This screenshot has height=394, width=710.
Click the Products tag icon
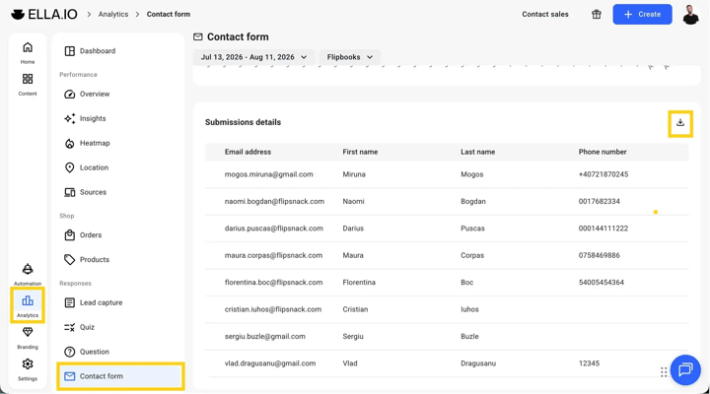[x=69, y=260]
